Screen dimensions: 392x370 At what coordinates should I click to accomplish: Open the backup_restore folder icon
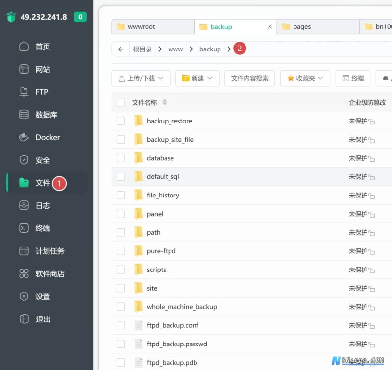138,121
